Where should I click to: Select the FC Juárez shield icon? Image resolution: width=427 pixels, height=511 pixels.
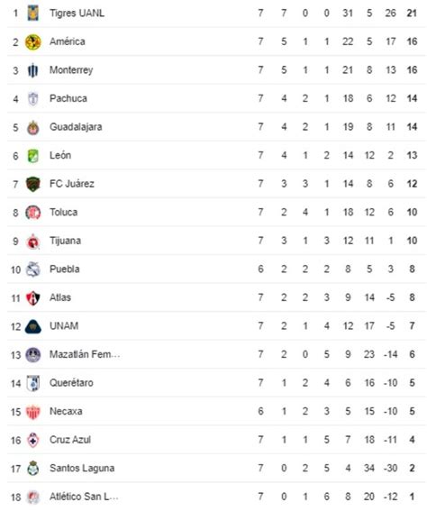[x=33, y=184]
